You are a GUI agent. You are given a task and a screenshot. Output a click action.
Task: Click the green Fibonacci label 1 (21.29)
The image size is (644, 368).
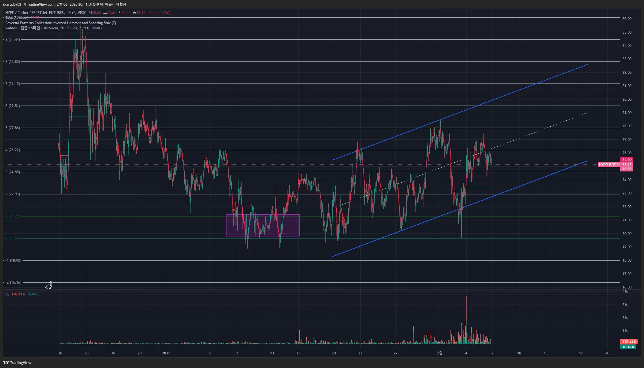(13, 216)
